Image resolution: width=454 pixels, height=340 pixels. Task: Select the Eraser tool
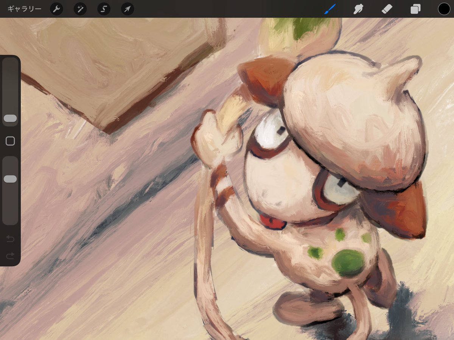pyautogui.click(x=387, y=9)
